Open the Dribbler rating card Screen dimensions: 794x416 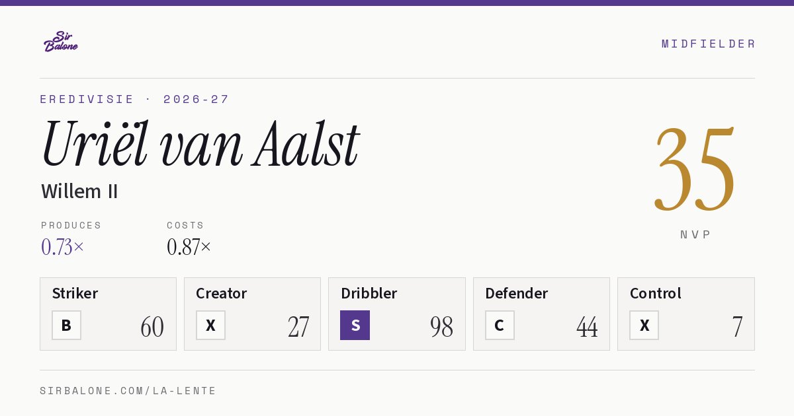coord(397,314)
